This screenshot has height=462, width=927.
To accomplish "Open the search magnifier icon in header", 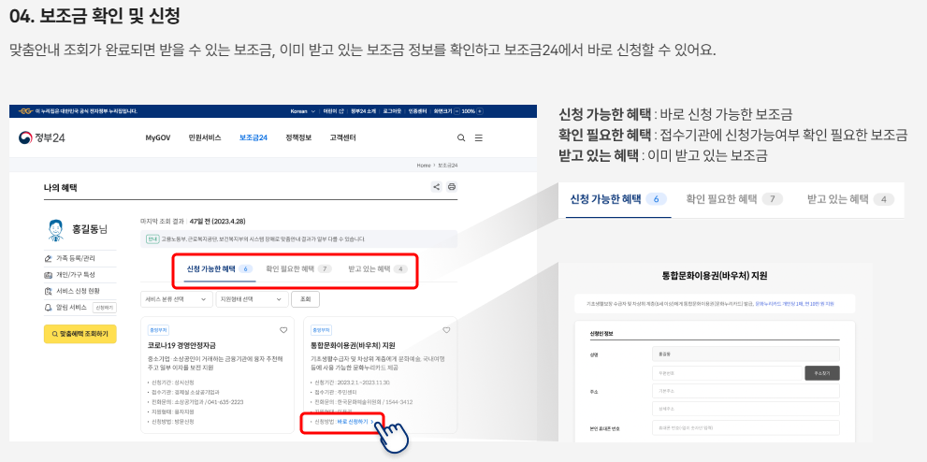I will (x=461, y=137).
